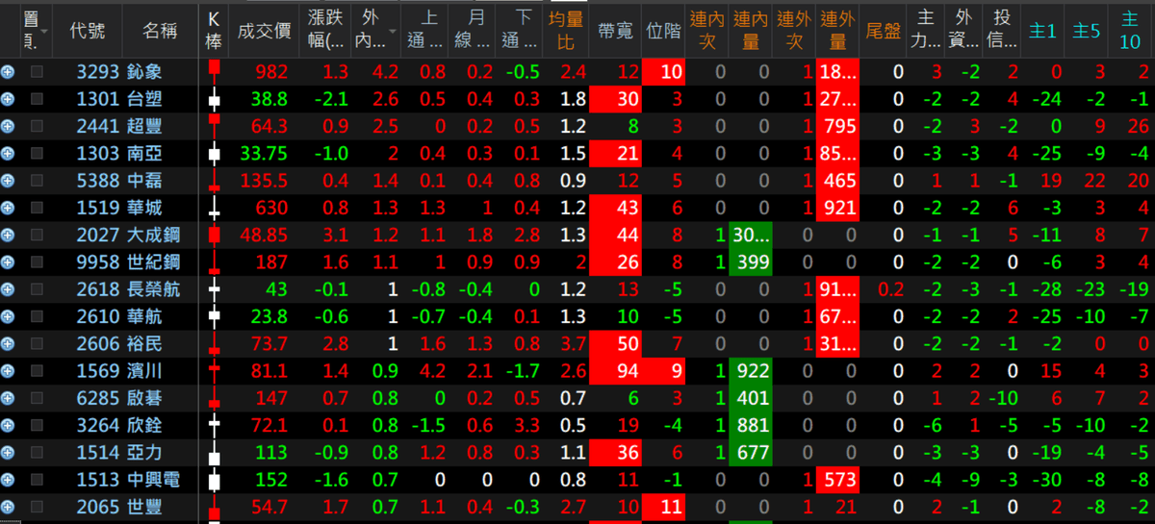Click the 11 red 位階 cell for 世豐

click(663, 506)
